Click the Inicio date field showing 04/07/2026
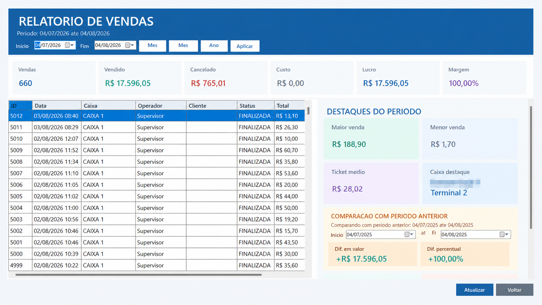 tap(55, 45)
